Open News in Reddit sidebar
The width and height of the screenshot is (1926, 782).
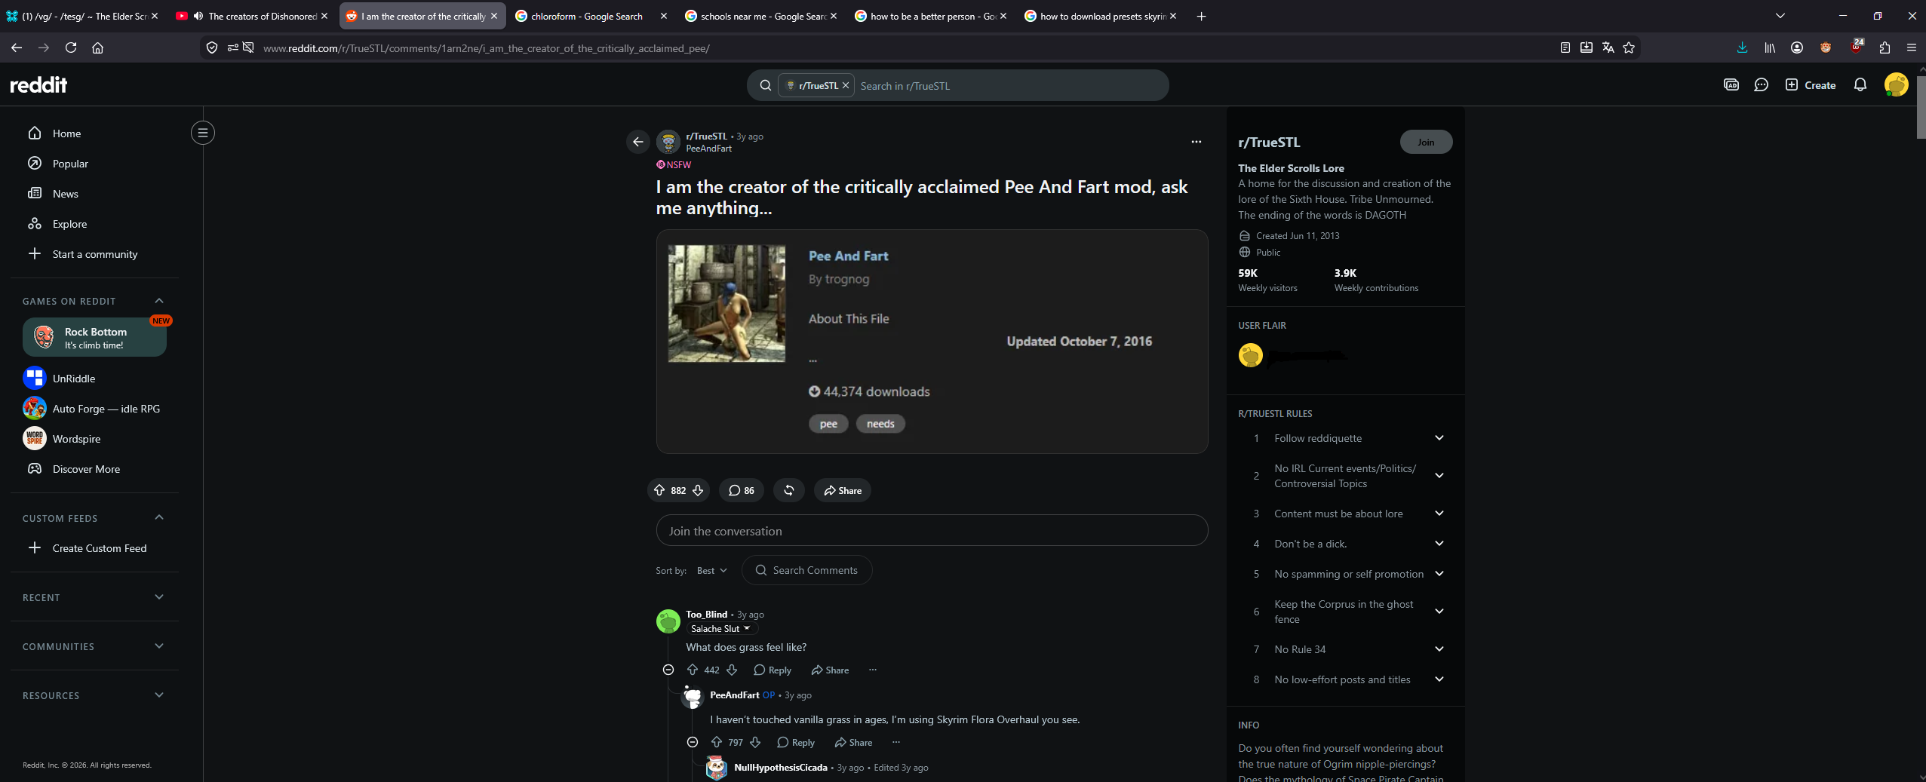tap(95, 194)
